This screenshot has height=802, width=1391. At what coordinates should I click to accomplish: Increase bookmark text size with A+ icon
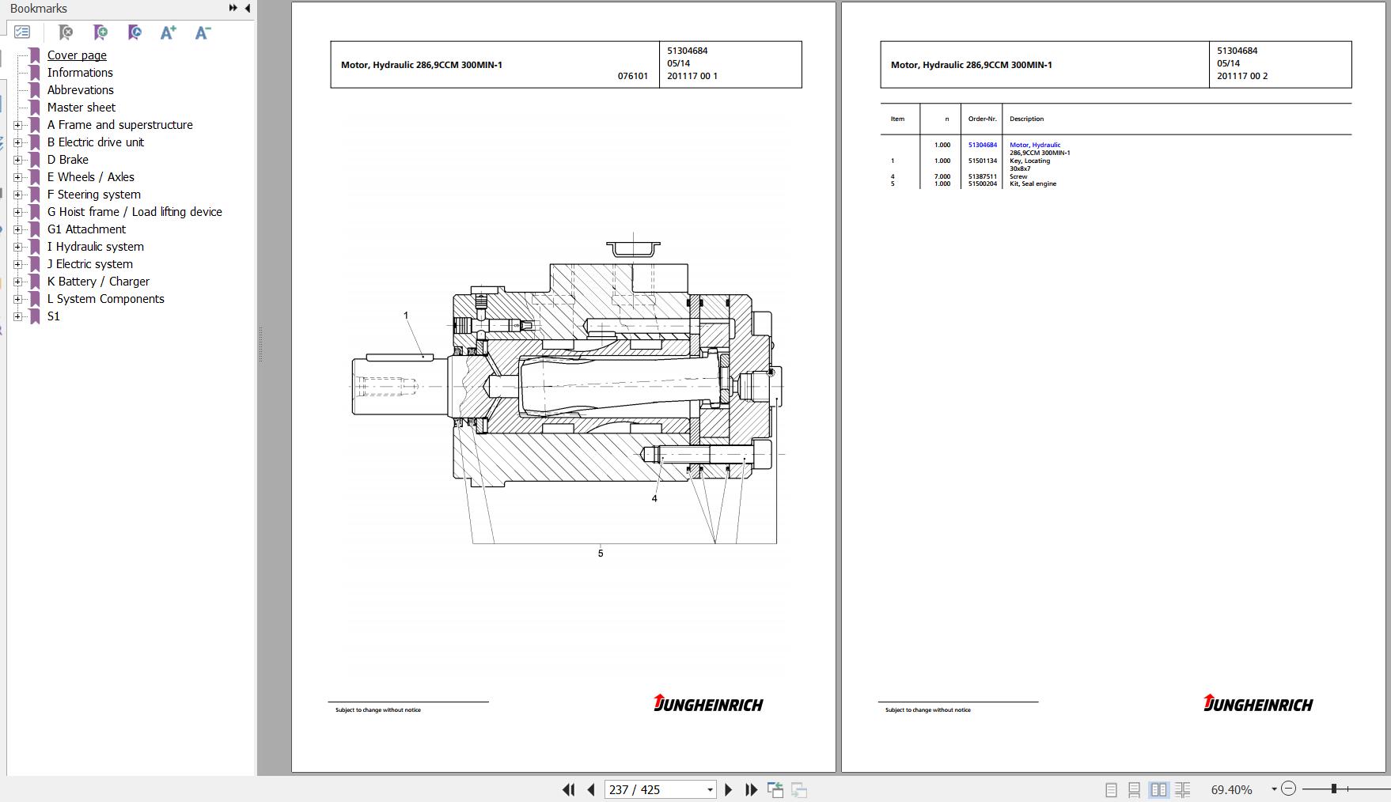click(168, 32)
